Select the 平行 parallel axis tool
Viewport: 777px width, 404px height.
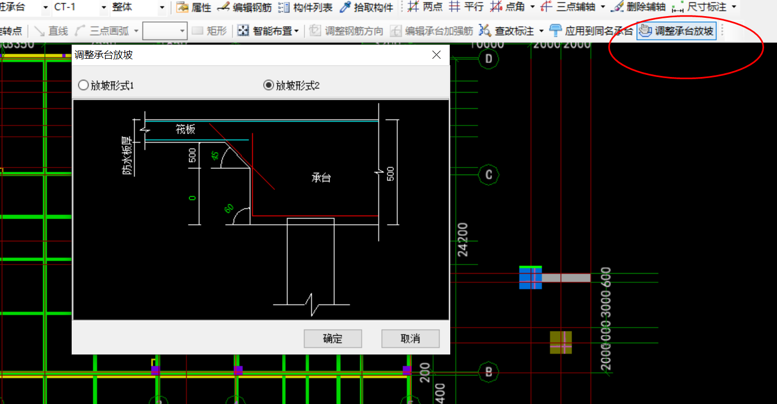(x=466, y=8)
